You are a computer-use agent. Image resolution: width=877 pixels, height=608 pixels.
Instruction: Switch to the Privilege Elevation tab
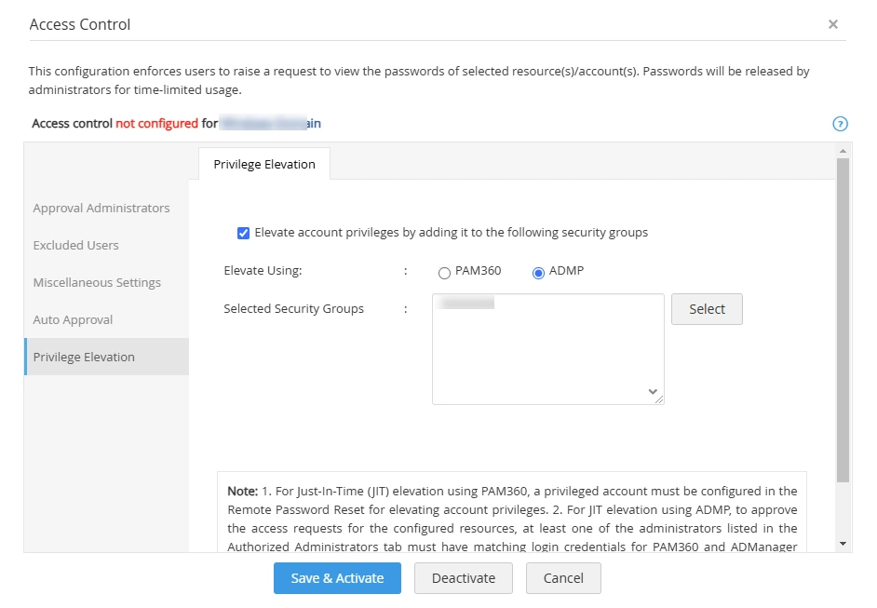coord(263,164)
